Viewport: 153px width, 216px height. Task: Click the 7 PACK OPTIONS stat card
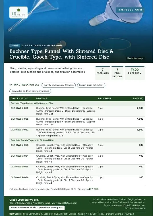pos(117,73)
